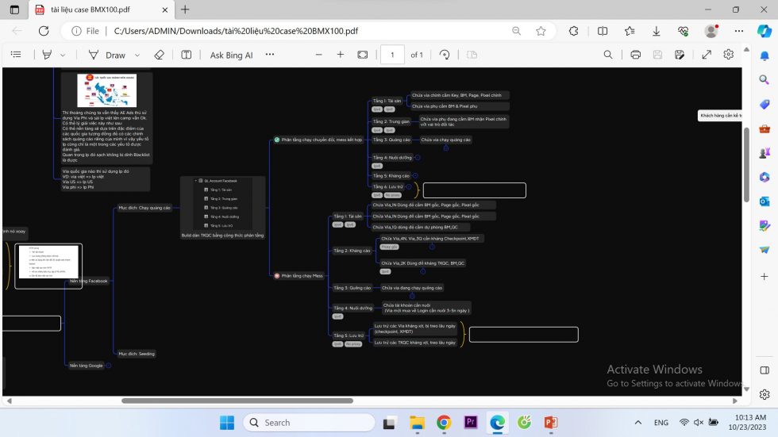Rotate the PDF page
The width and height of the screenshot is (778, 437).
point(445,55)
